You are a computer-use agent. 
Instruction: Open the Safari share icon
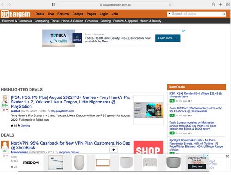(x=213, y=4)
